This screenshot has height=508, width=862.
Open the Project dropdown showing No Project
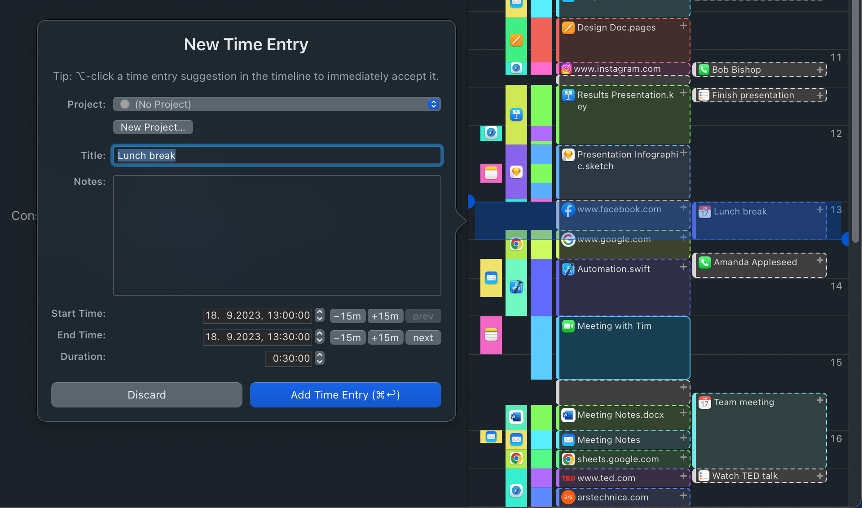(x=277, y=104)
